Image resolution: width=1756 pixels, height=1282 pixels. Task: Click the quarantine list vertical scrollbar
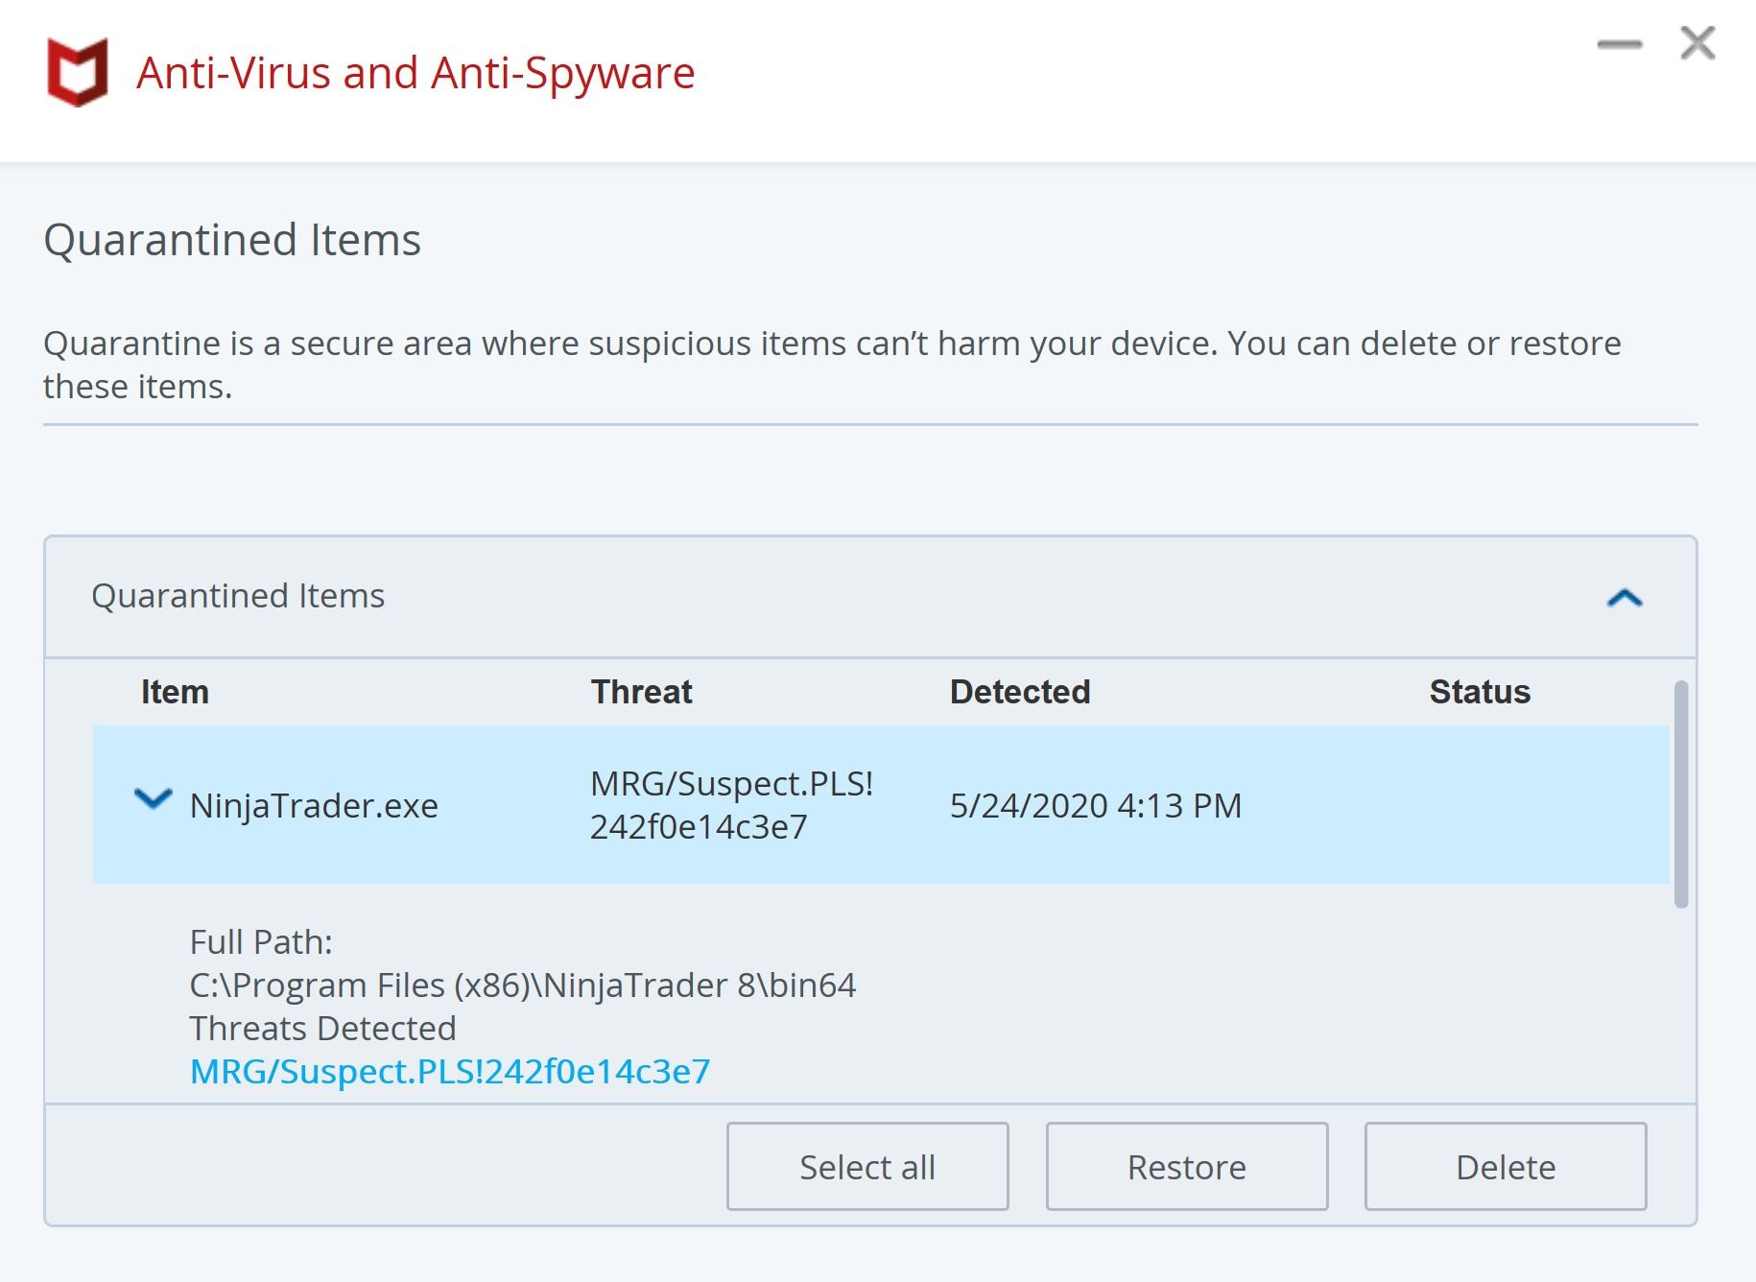(x=1680, y=795)
